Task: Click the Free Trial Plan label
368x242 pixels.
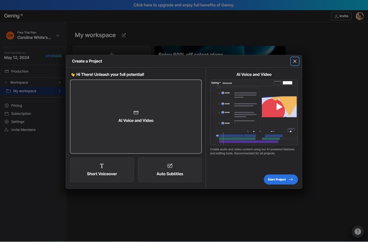Action: click(27, 33)
